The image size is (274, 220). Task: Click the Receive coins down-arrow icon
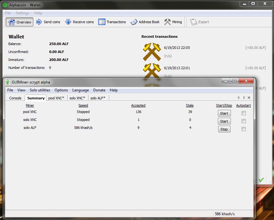[68, 22]
